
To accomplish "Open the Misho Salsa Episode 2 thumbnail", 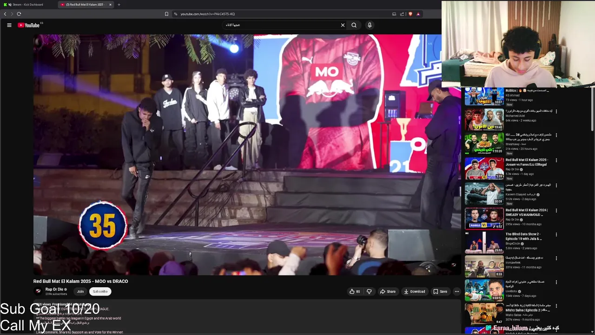I will (x=484, y=314).
